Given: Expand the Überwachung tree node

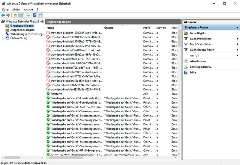Looking at the screenshot, I should [x=3, y=38].
